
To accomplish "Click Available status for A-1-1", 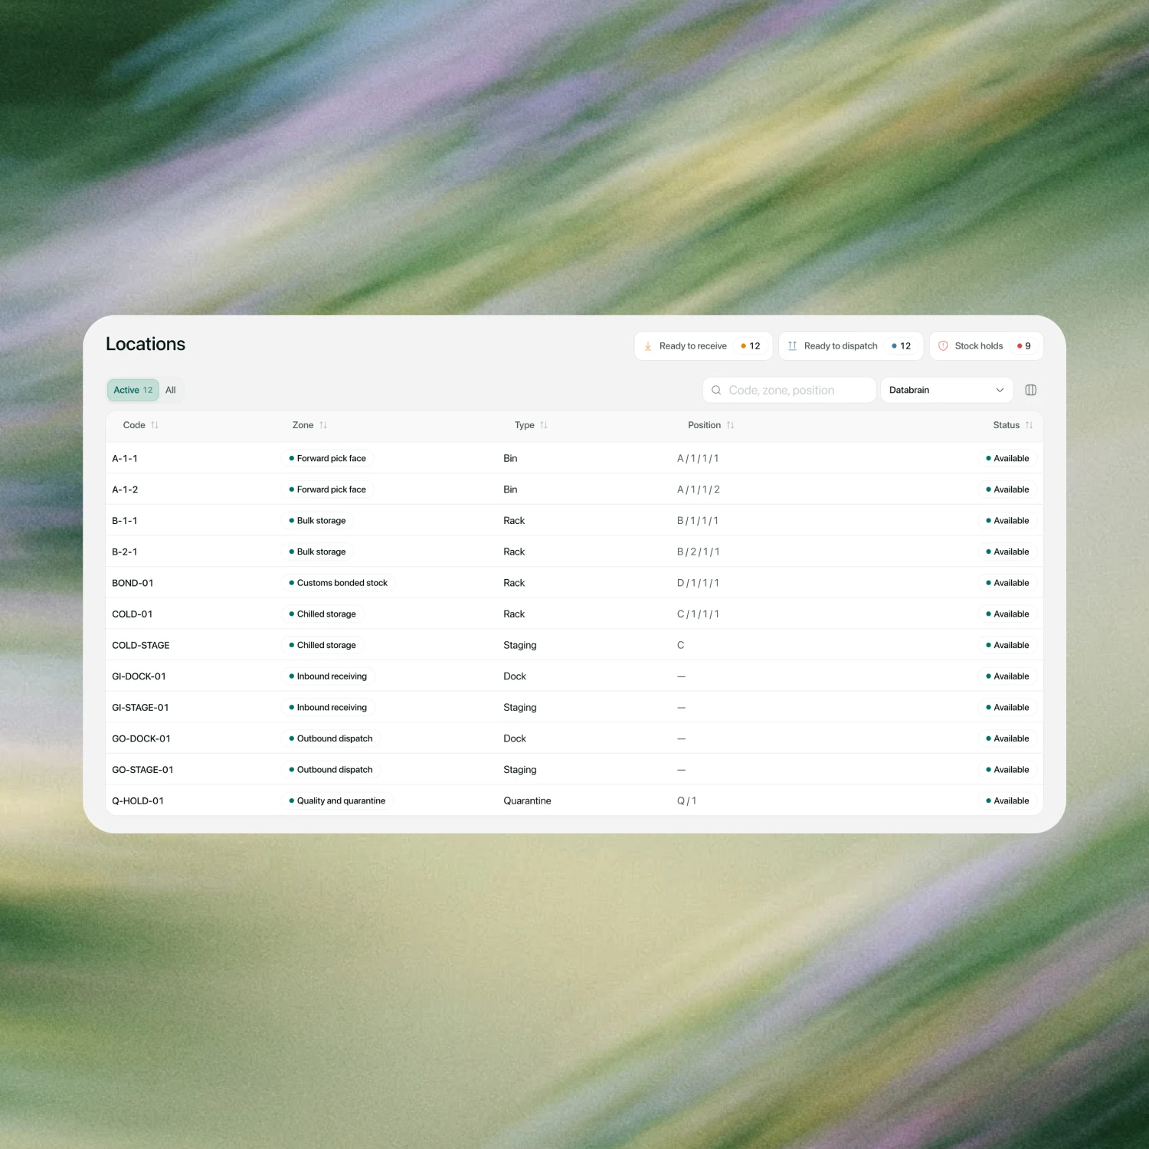I will click(x=1008, y=458).
